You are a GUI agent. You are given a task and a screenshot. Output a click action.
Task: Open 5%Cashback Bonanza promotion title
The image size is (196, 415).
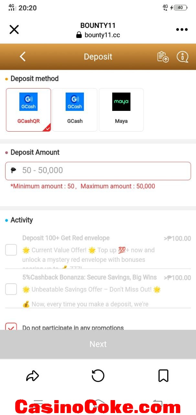click(90, 277)
